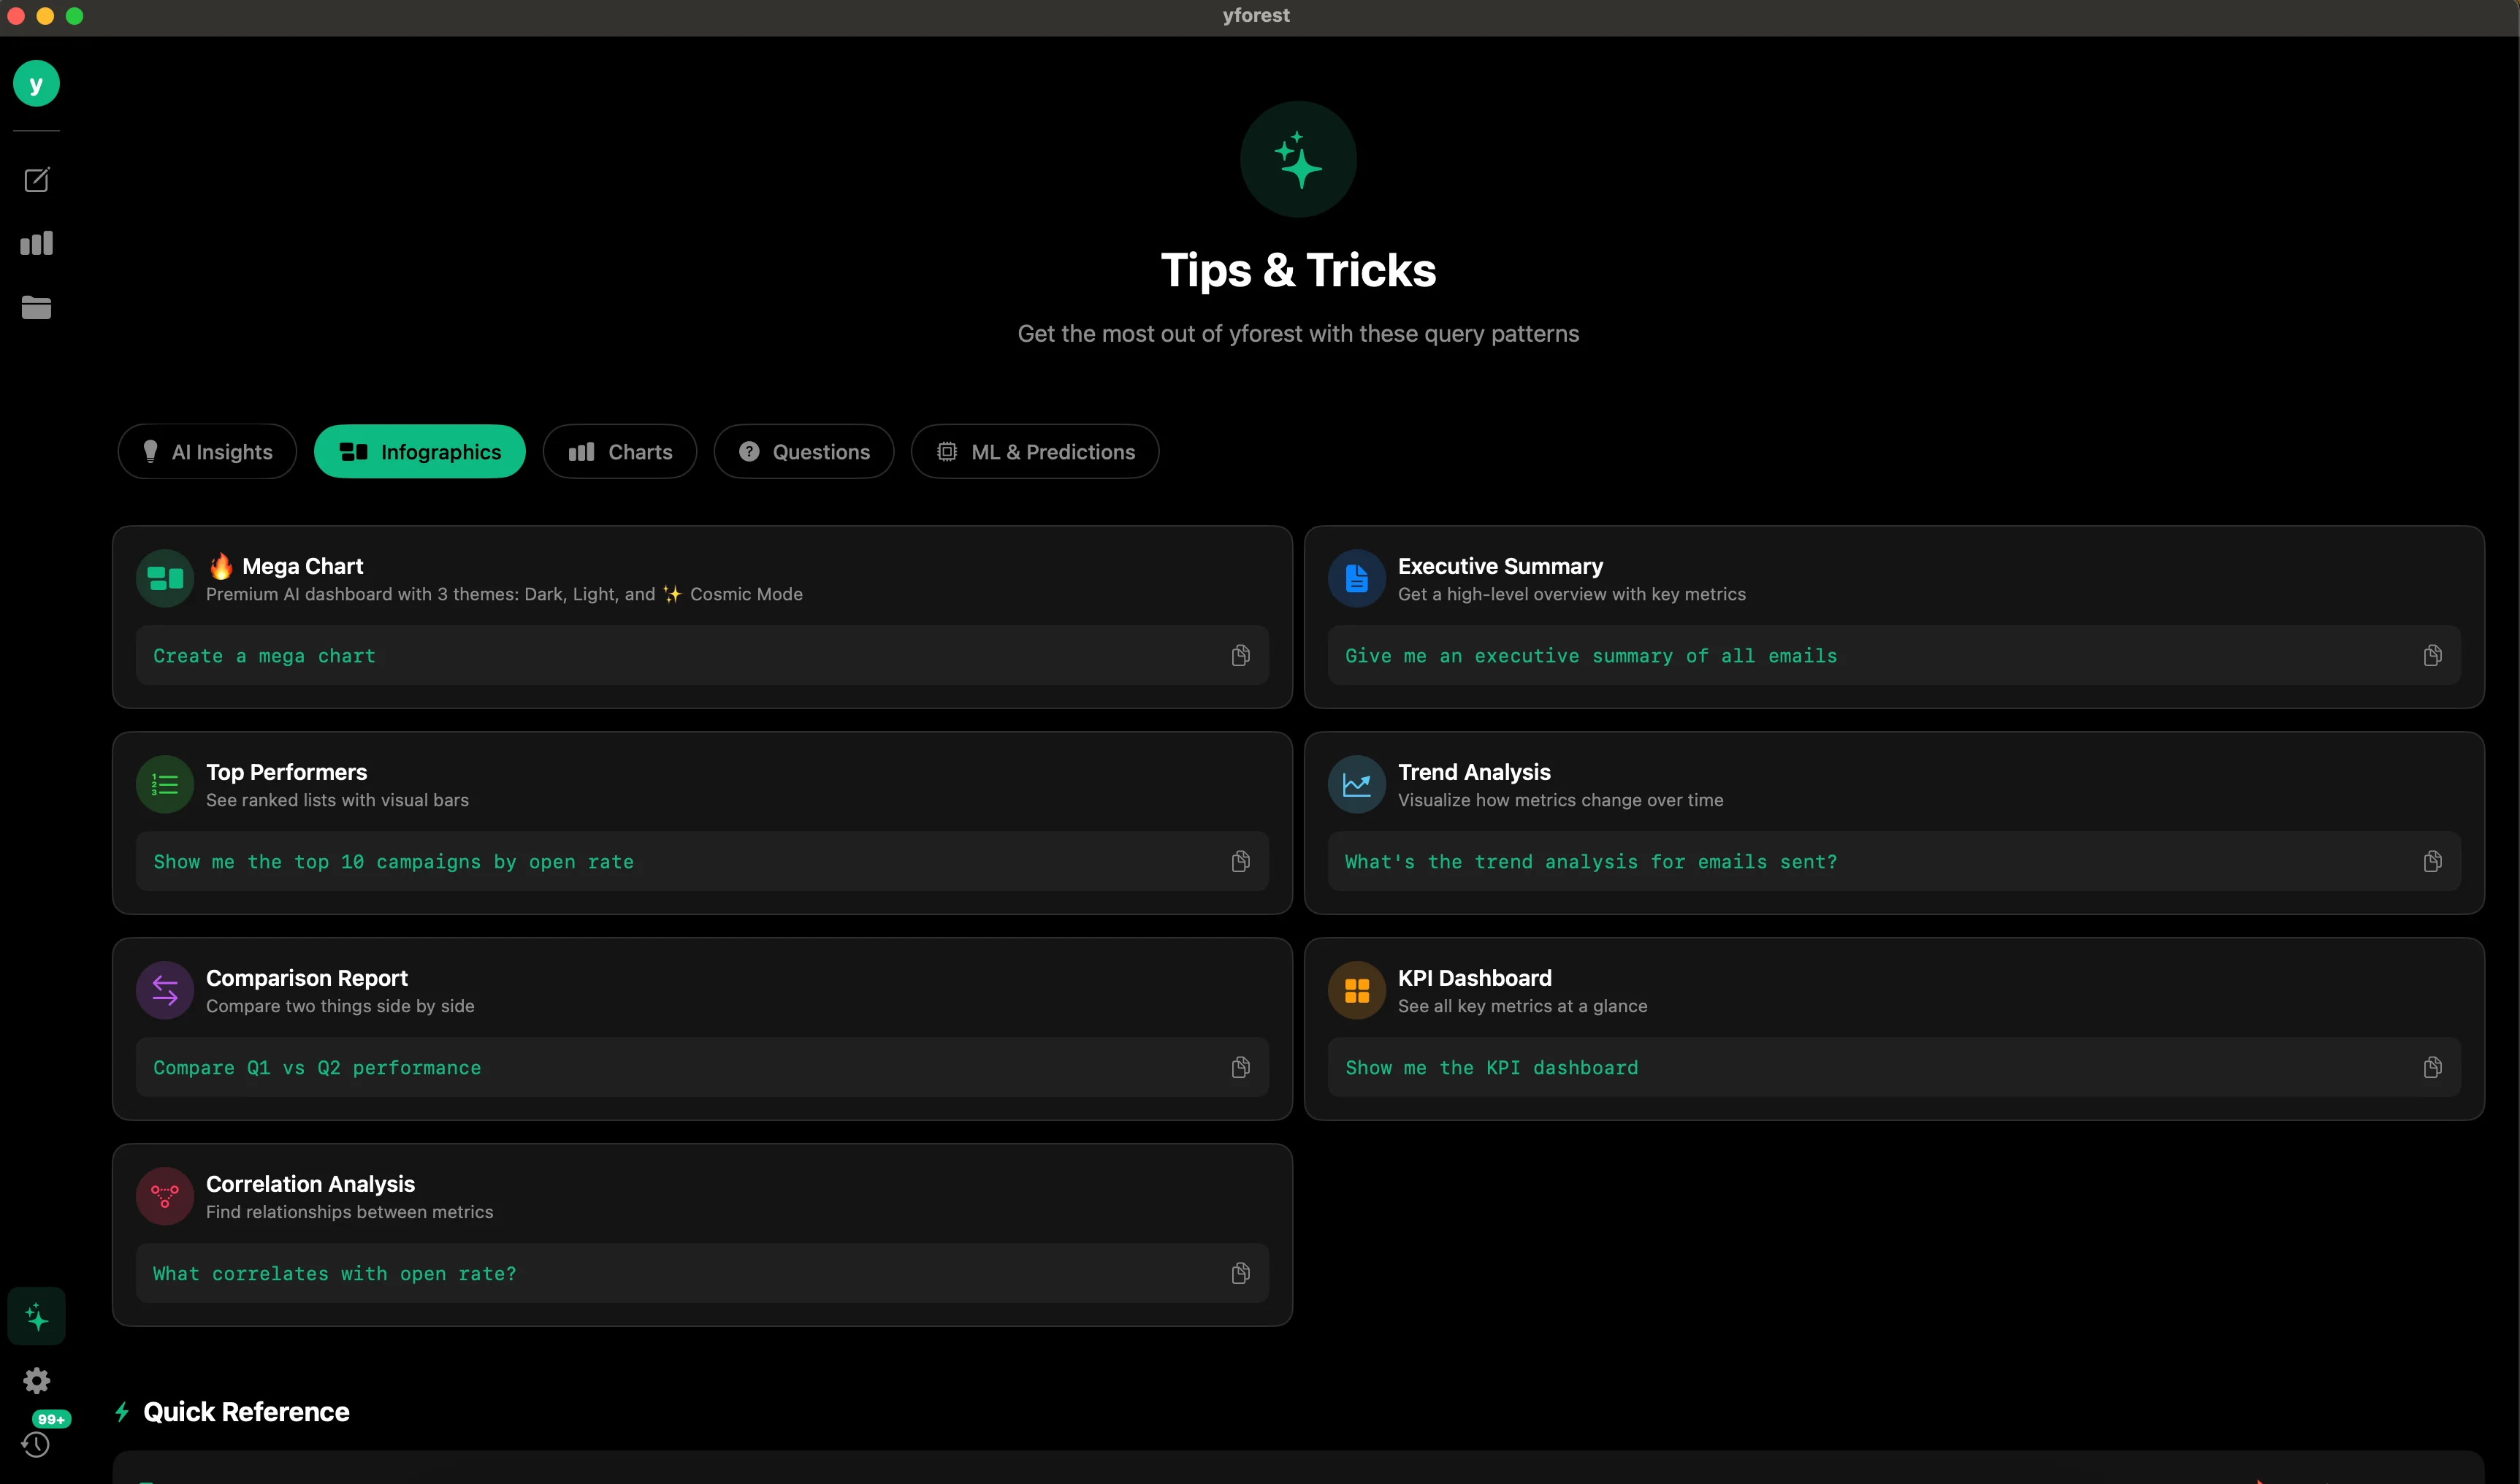Click the Trend Analysis line chart icon

(x=1357, y=785)
